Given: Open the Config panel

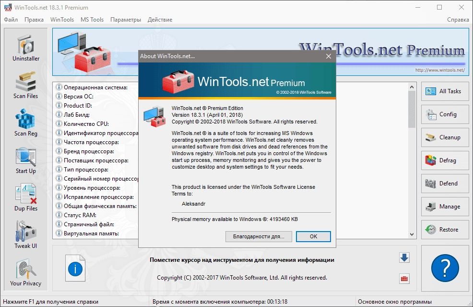Looking at the screenshot, I should (445, 114).
